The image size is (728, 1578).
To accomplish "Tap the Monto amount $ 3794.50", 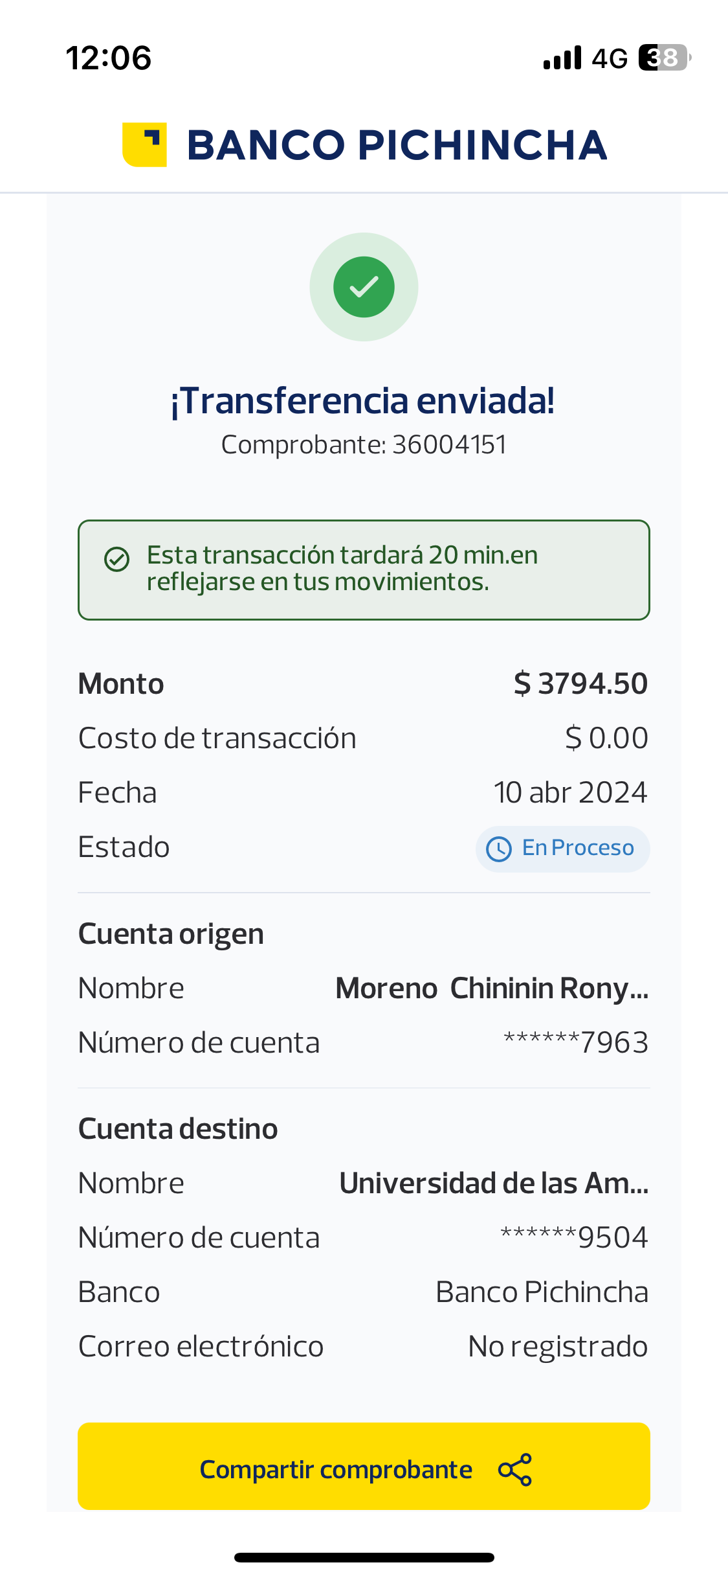I will click(x=580, y=684).
